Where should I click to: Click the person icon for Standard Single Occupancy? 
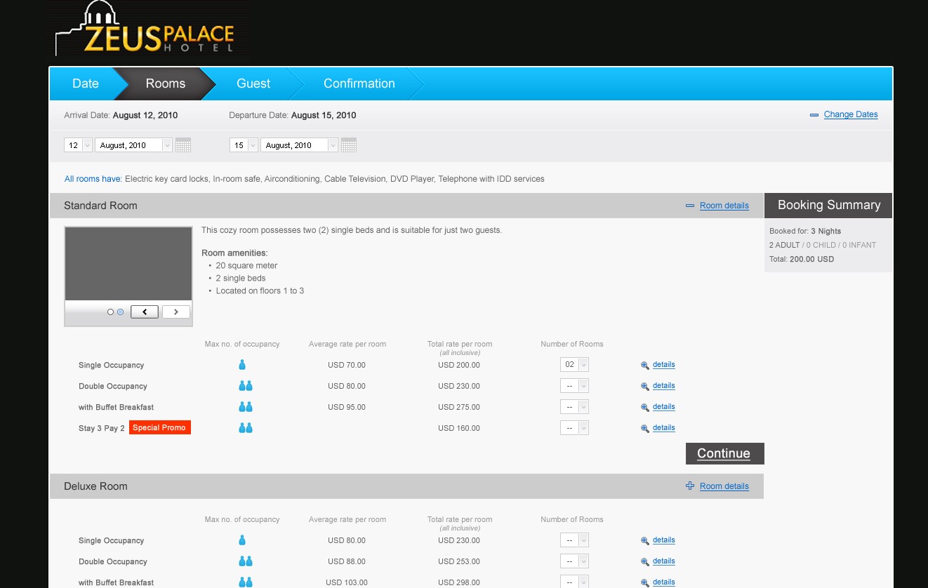click(x=242, y=365)
